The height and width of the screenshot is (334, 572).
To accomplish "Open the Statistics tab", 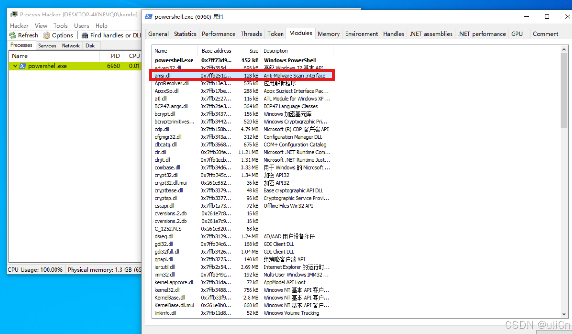I will pos(185,34).
